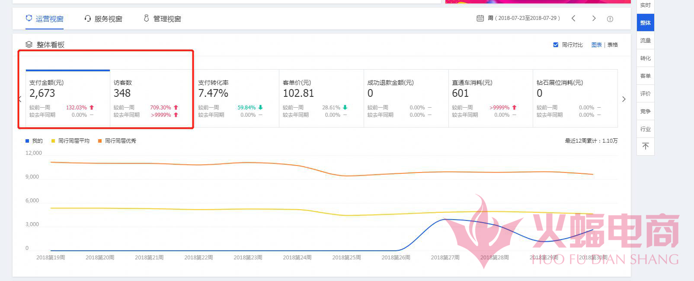Click the back-to-top arrow icon in sidebar

pos(645,146)
